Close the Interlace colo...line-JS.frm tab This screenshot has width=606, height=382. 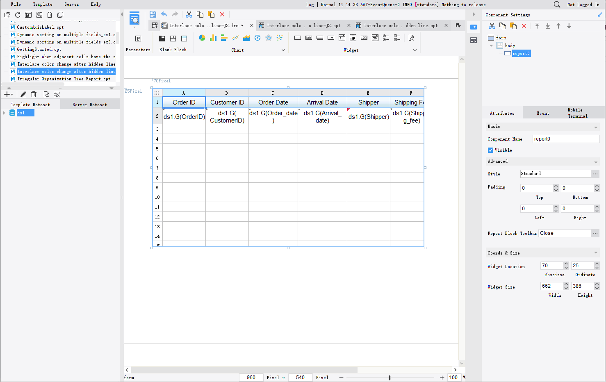(252, 25)
